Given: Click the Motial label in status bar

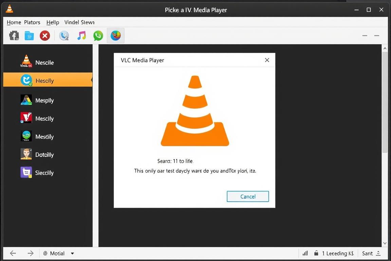Looking at the screenshot, I should point(57,253).
